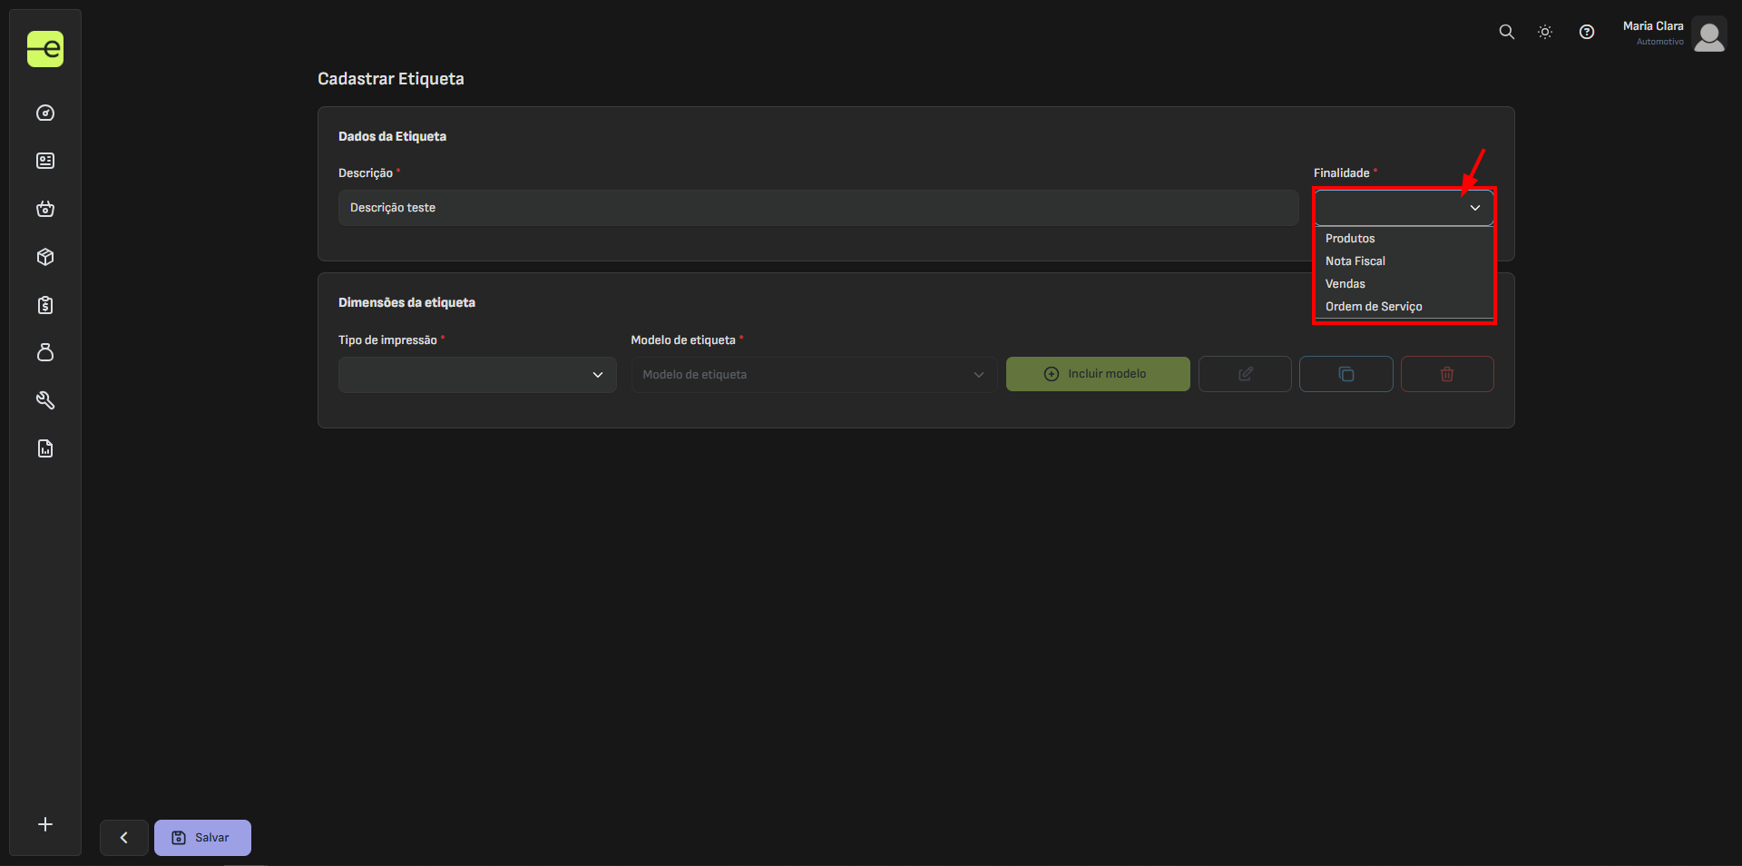Click the delete model trash button
The image size is (1742, 866).
coord(1447,374)
